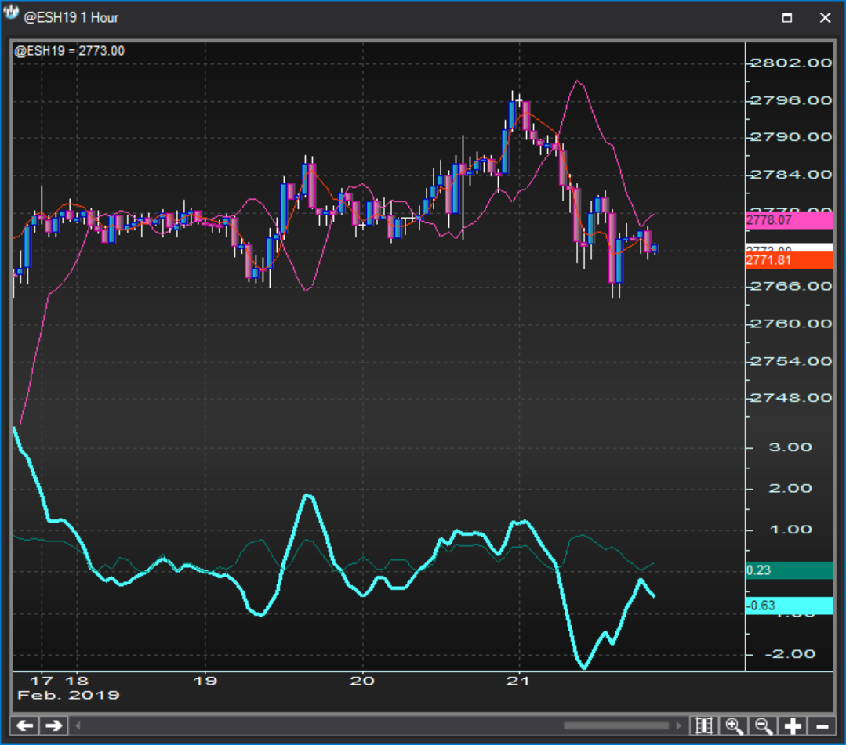
Task: Click the app icon in the title bar
Action: coord(11,13)
